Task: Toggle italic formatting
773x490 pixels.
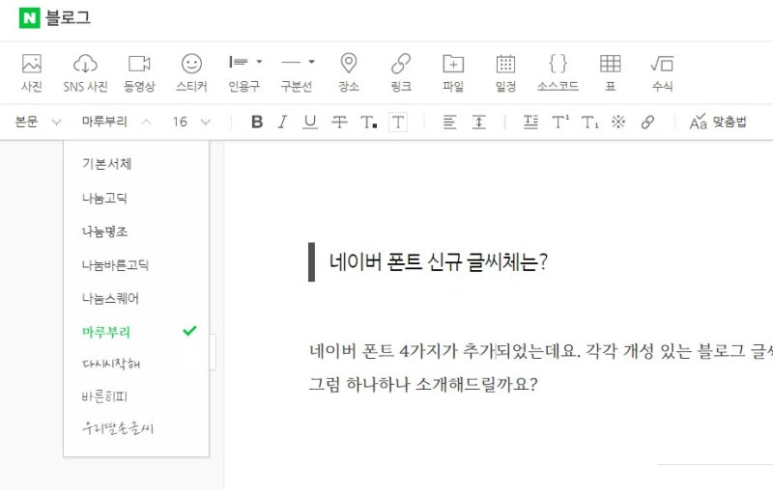Action: 282,122
